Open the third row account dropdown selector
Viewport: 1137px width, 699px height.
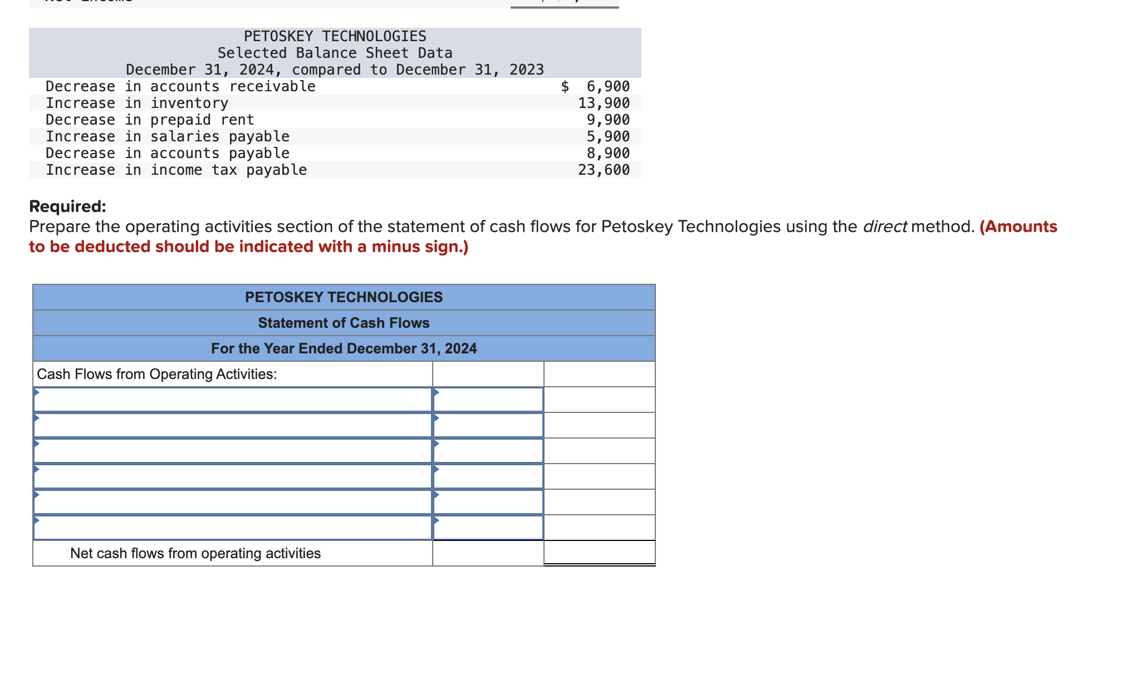click(x=234, y=451)
